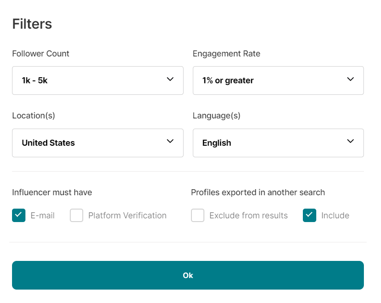Click the chevron icon in Engagement Rate field

[350, 79]
